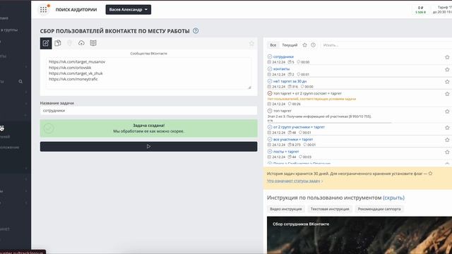Open the 'Рекомендации саппорта' tab
Viewport: 452px width, 254px height.
click(x=379, y=209)
